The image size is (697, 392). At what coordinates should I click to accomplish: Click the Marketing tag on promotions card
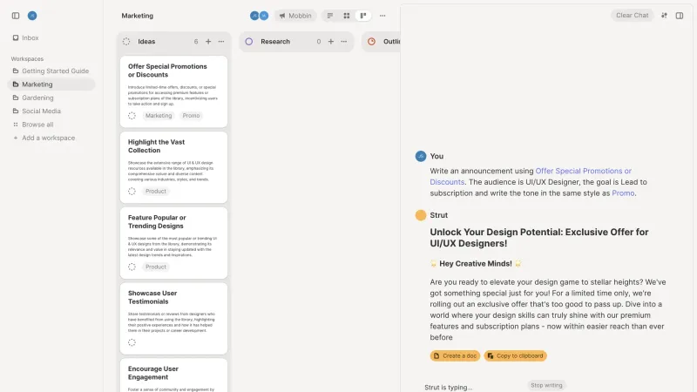pos(159,116)
